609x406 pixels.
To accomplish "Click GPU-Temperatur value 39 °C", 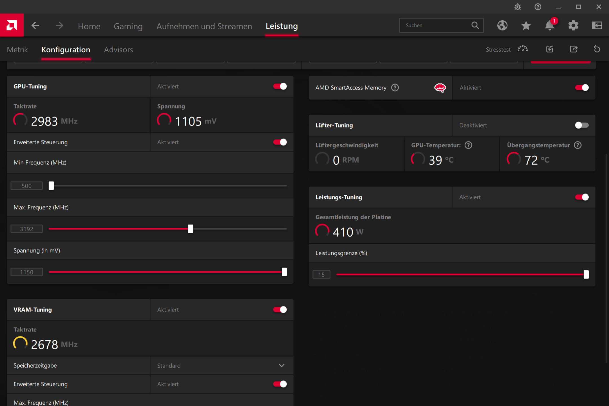I will pos(441,160).
